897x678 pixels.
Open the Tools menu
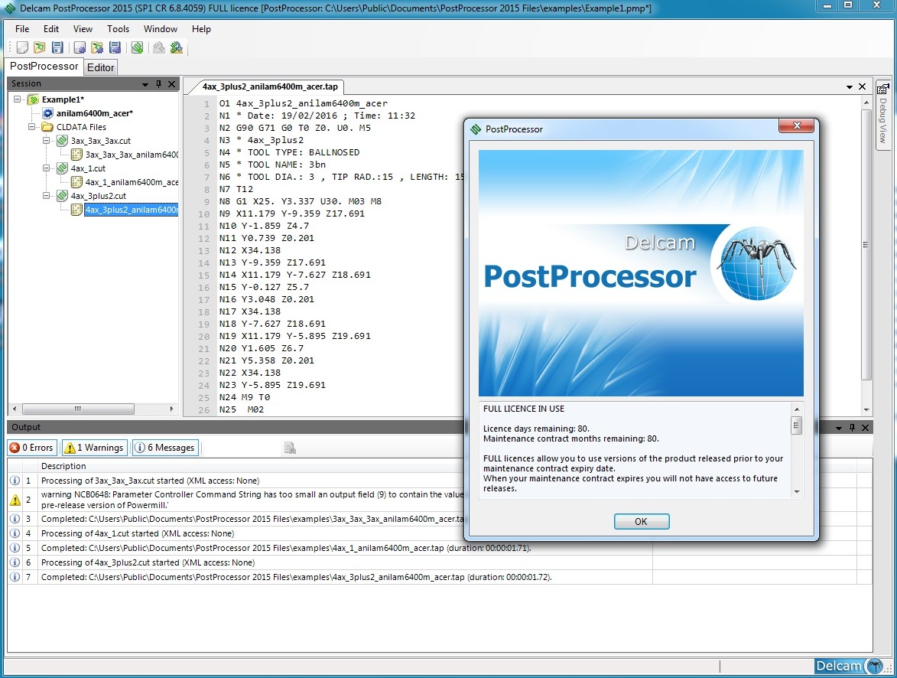click(x=118, y=28)
